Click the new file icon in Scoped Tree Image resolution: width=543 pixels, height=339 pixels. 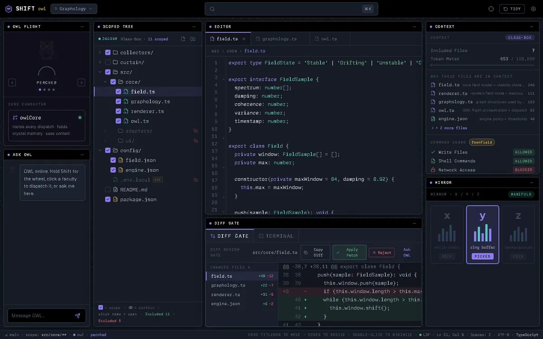coord(183,39)
